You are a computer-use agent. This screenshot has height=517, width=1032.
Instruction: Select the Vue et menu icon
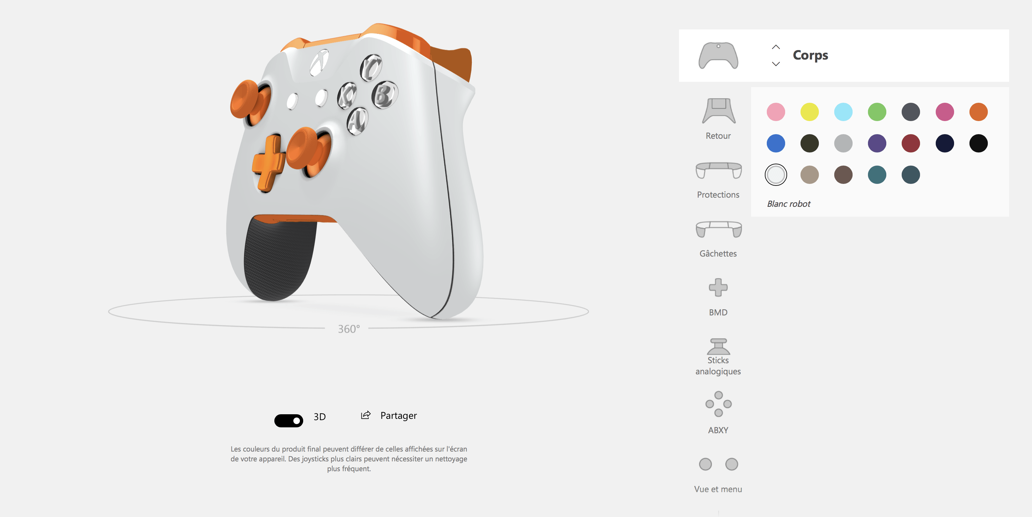pos(717,464)
